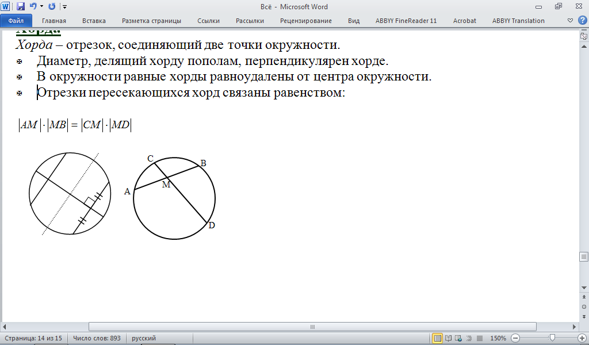Click the horizontal scrollbar right arrow
This screenshot has height=345, width=589.
point(575,327)
